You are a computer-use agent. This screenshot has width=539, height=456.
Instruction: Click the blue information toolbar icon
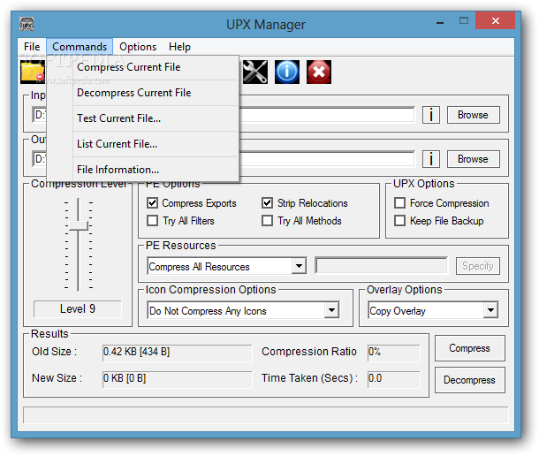point(287,72)
